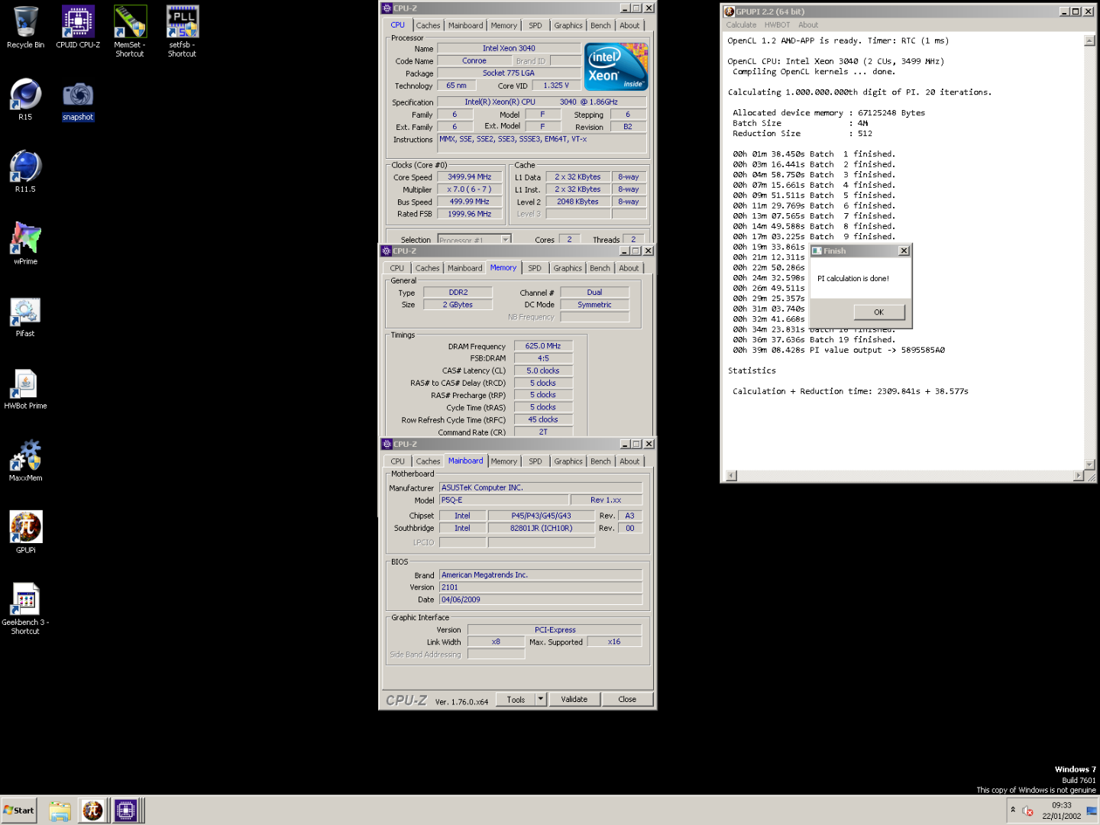1100x825 pixels.
Task: Click the Package value Socket 775 LGA
Action: [x=509, y=73]
